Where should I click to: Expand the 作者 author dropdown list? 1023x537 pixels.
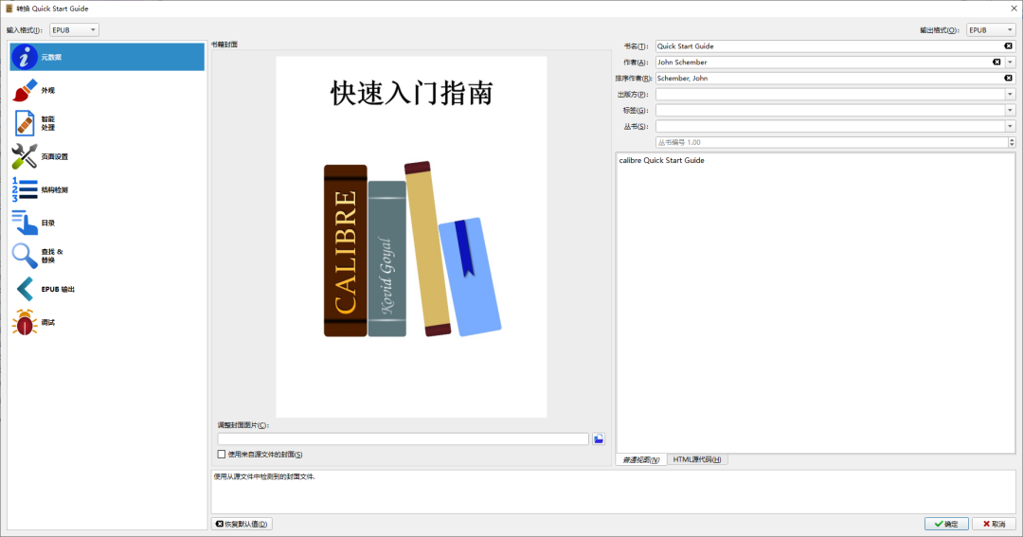[x=1010, y=62]
